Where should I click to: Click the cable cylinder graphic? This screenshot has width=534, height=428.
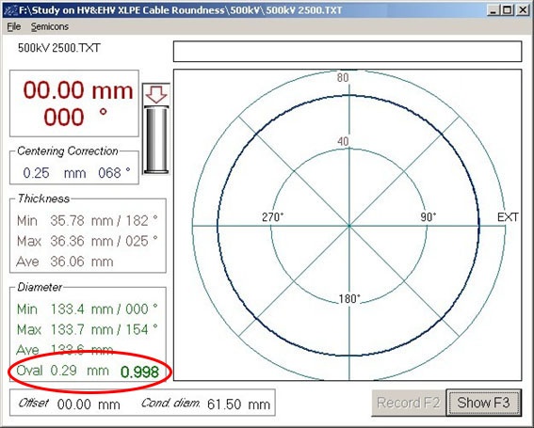tap(156, 139)
